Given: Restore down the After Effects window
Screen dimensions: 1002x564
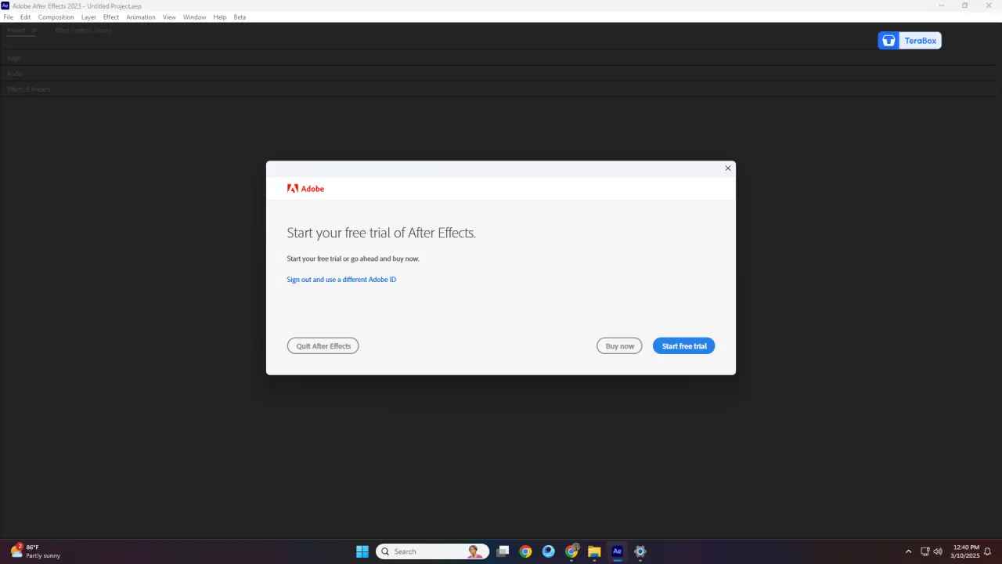Looking at the screenshot, I should (964, 5).
